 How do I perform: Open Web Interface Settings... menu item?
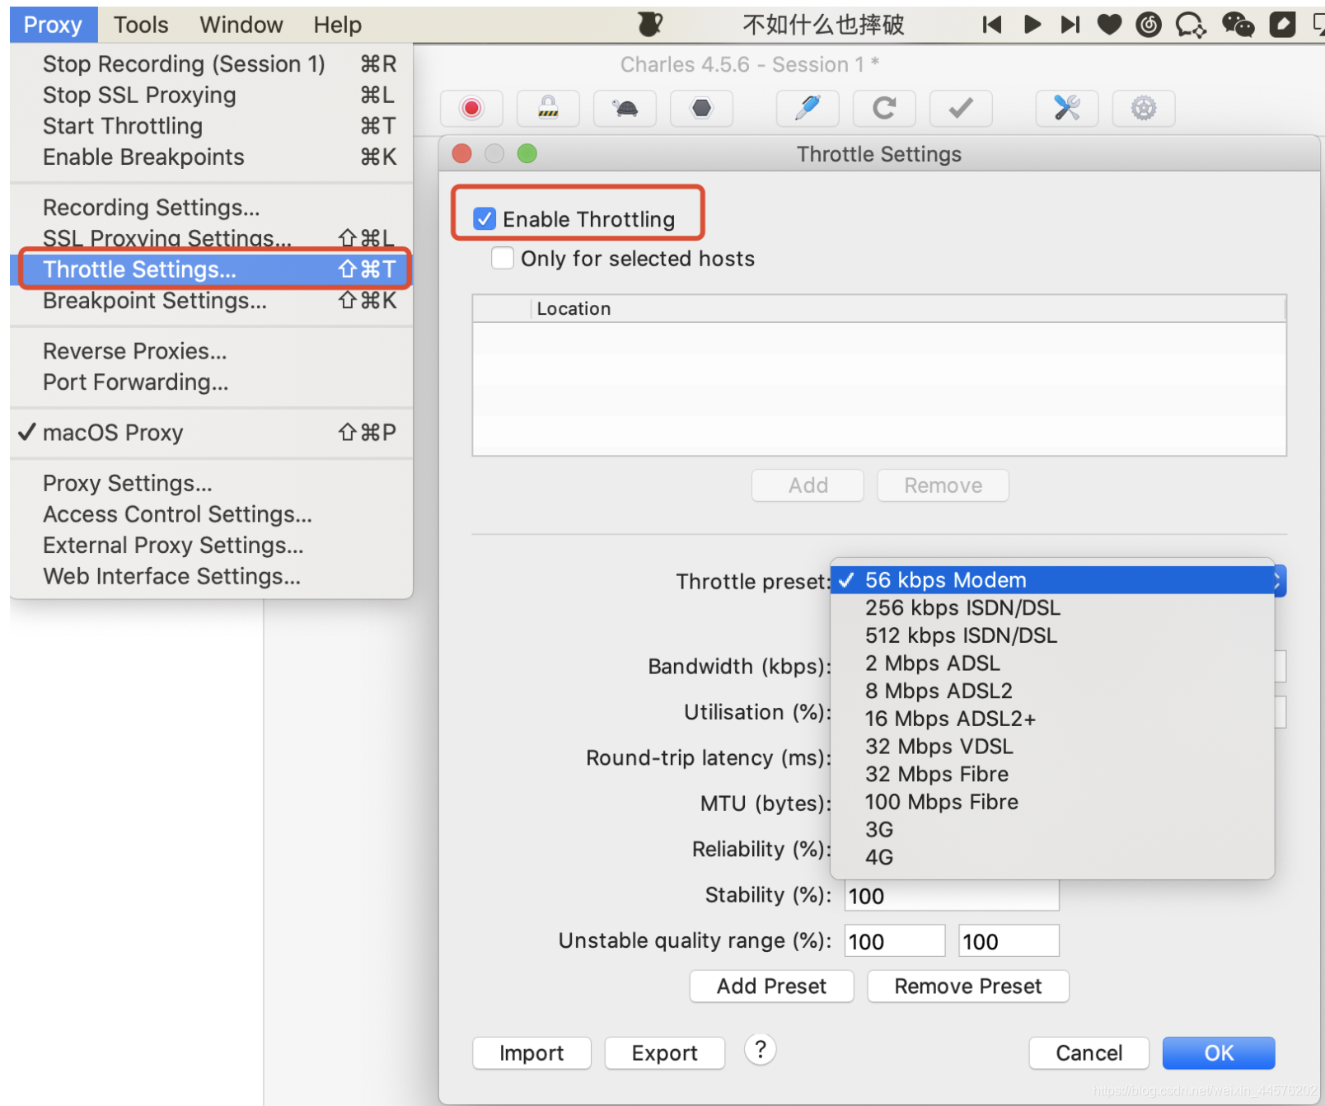point(211,576)
